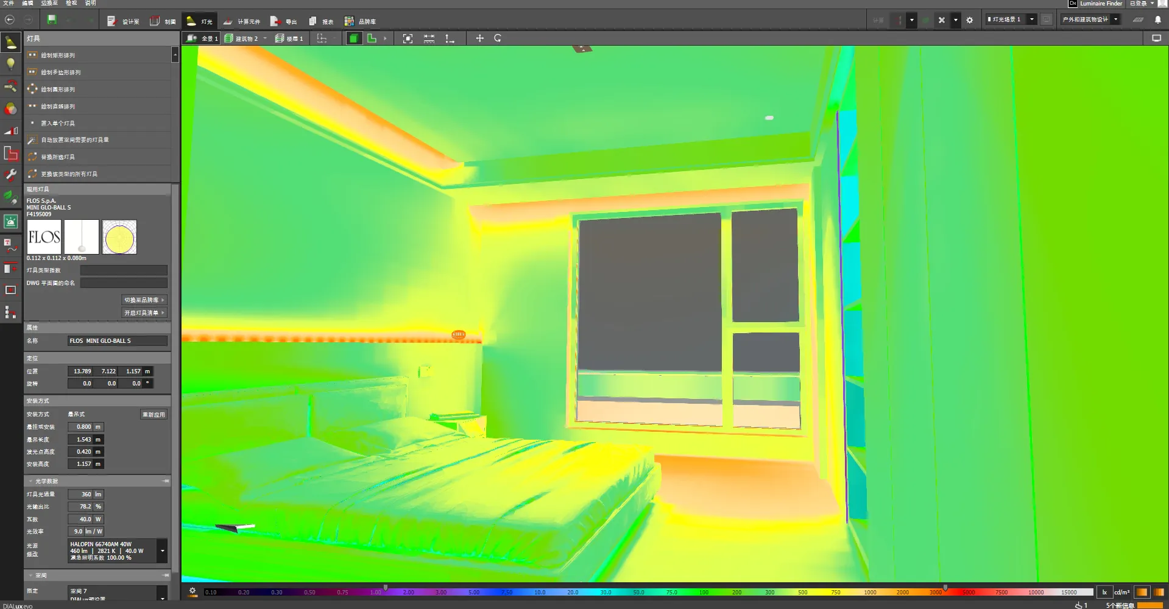The height and width of the screenshot is (609, 1169).
Task: Click the 名称 name input field
Action: point(118,341)
